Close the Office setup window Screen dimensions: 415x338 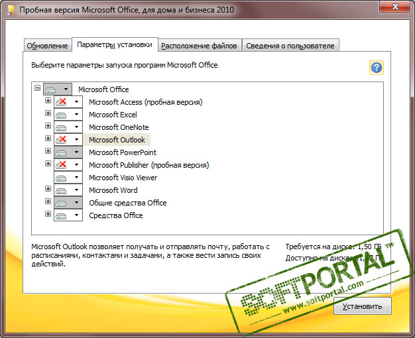coord(395,7)
